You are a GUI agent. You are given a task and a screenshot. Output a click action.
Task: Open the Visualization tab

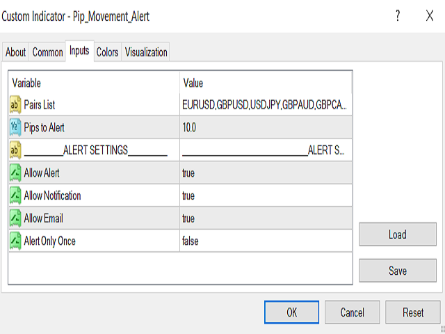click(146, 52)
